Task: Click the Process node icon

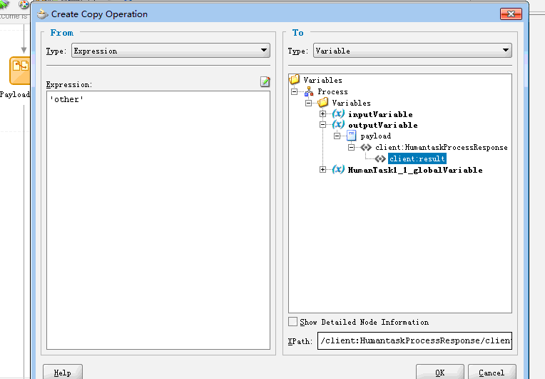Action: (309, 91)
